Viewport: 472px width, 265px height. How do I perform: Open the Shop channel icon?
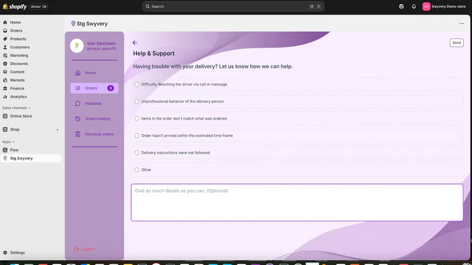(x=5, y=130)
